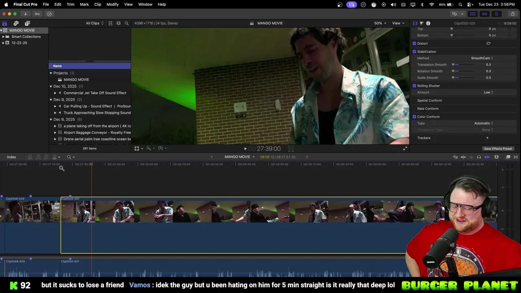The height and width of the screenshot is (293, 521).
Task: Open the Color inspector triangle icon
Action: pos(421,23)
